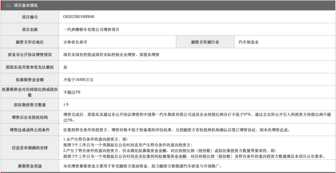Viewport: 336px width, 173px height.
Task: Click the industry value 汽车制造业
Action: click(x=248, y=42)
